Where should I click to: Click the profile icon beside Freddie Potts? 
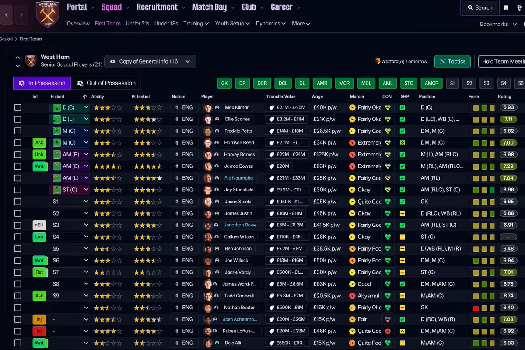pos(217,131)
